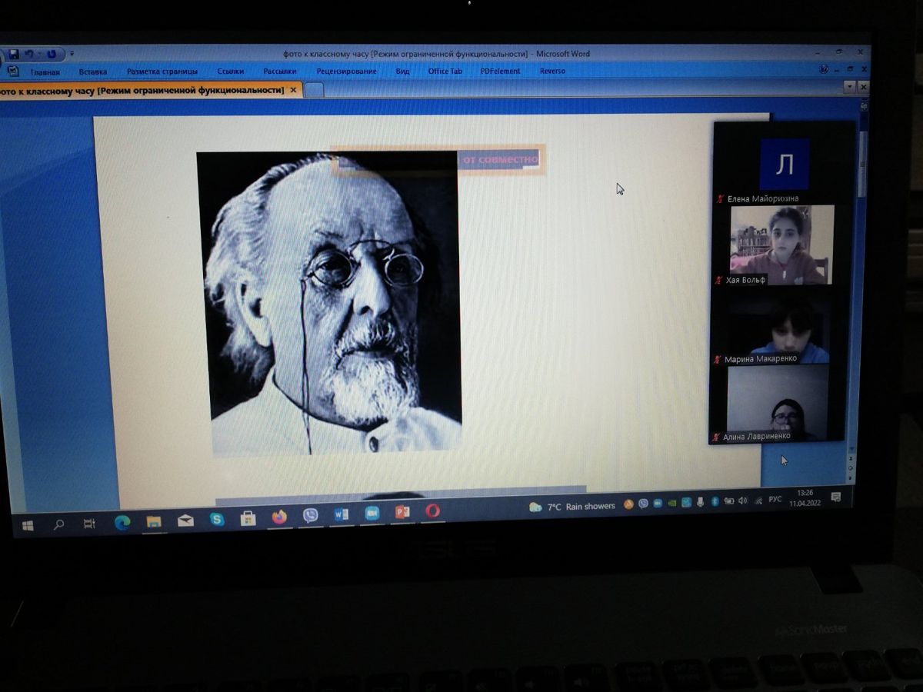This screenshot has height=692, width=923.
Task: Launch Firefox from the taskbar
Action: click(279, 517)
